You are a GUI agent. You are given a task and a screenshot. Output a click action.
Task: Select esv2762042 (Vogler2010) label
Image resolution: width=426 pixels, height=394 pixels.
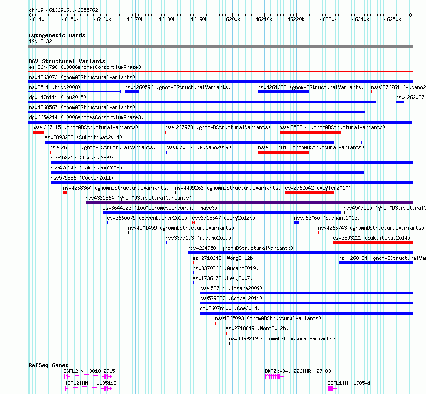pos(318,188)
